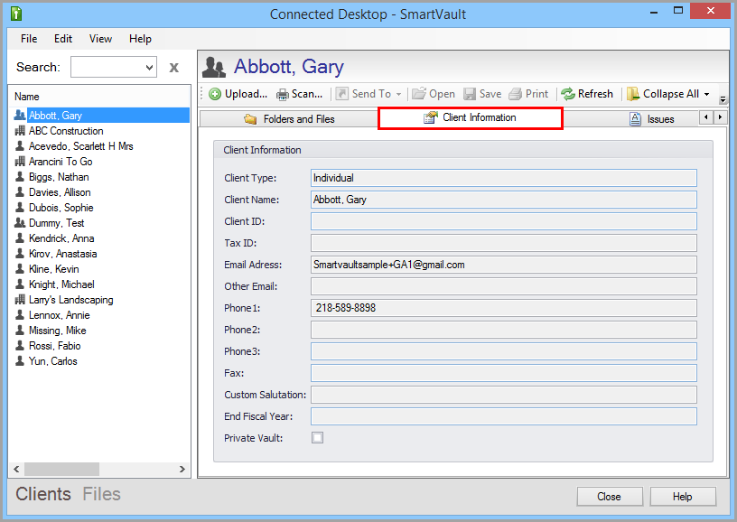
Task: Select Knight, Michael in client list
Action: click(x=61, y=284)
